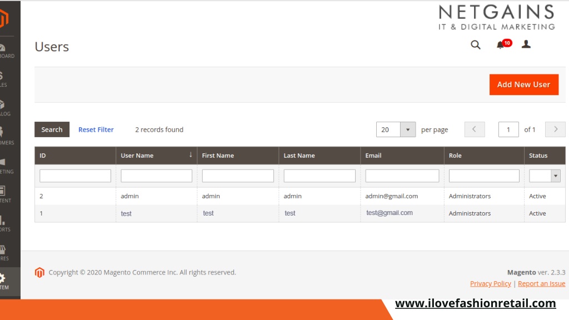569x320 pixels.
Task: Sort by Role column header
Action: [484, 156]
